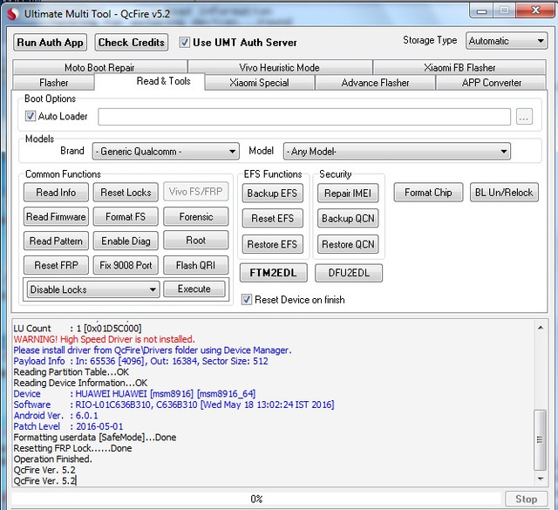558x510 pixels.
Task: Click the 'Software' RIO-L01C636B310 log line
Action: (174, 405)
